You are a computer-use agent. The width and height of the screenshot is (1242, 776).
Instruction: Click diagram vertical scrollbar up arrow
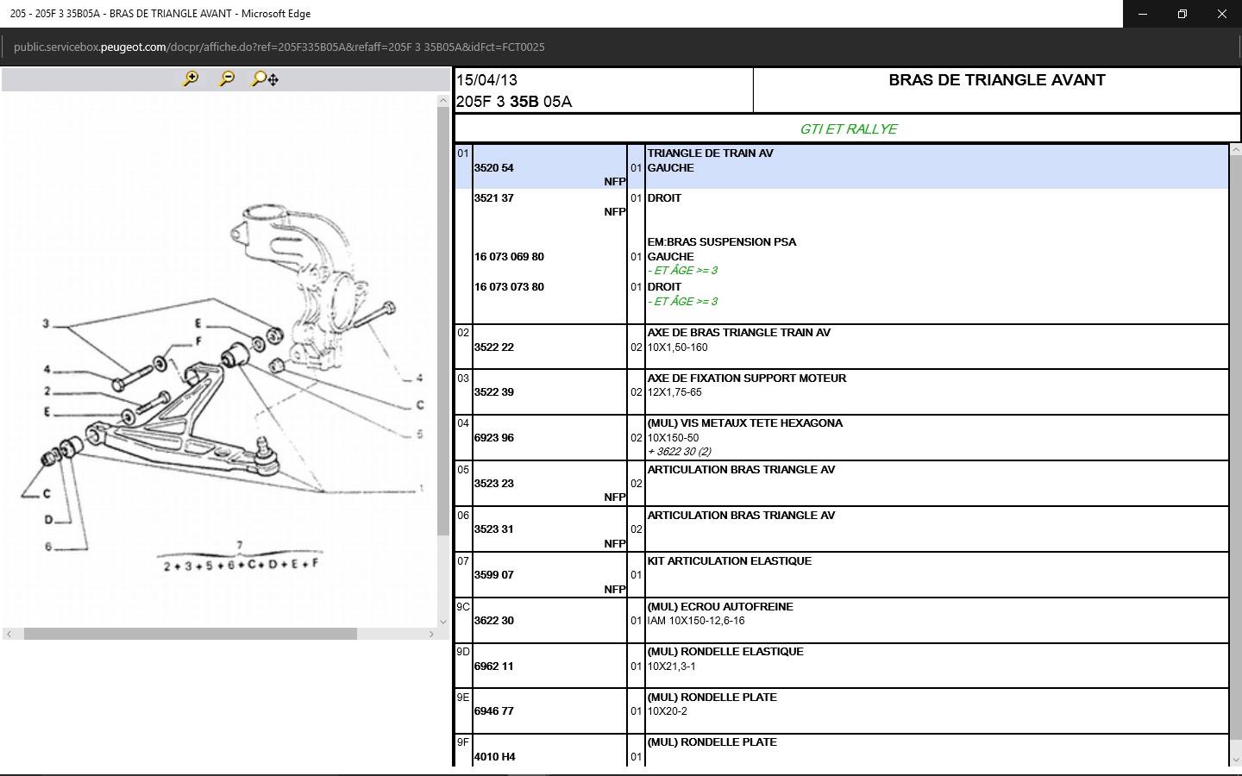443,101
